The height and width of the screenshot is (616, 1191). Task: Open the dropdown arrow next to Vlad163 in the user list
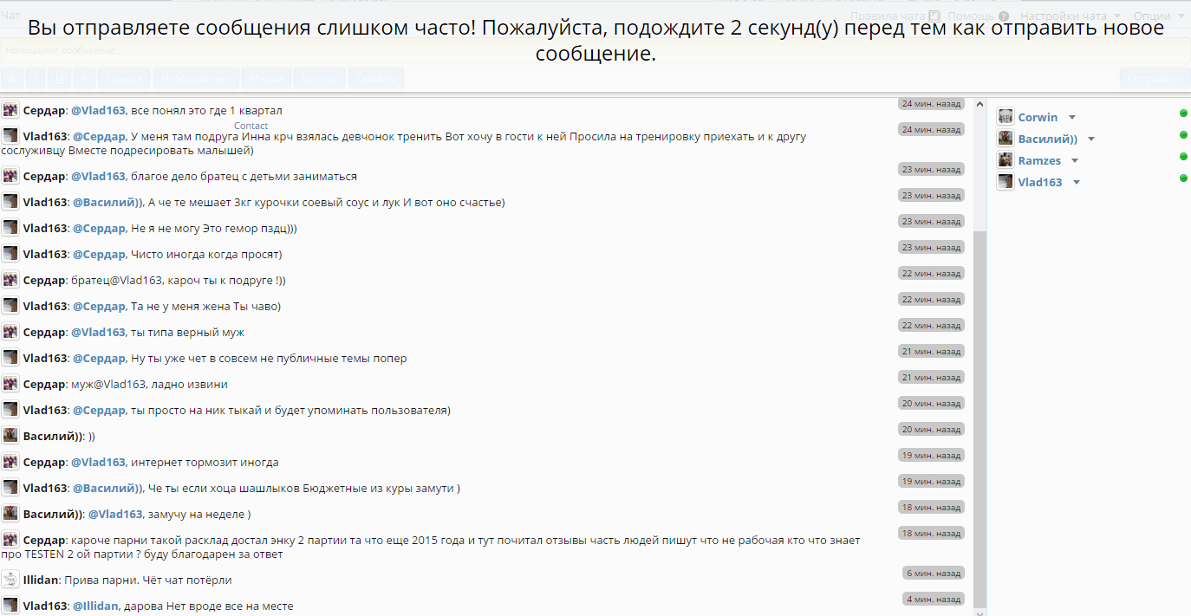pyautogui.click(x=1077, y=183)
